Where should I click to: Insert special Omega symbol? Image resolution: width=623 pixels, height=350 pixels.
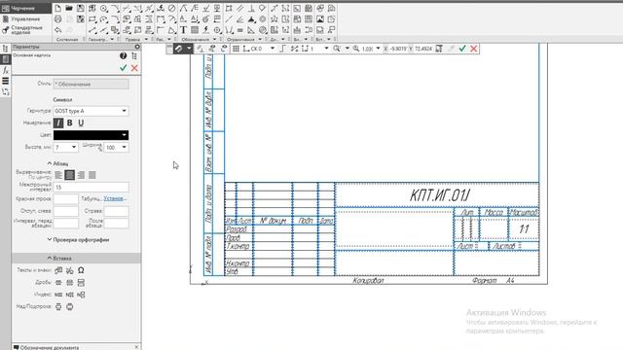[x=81, y=270]
